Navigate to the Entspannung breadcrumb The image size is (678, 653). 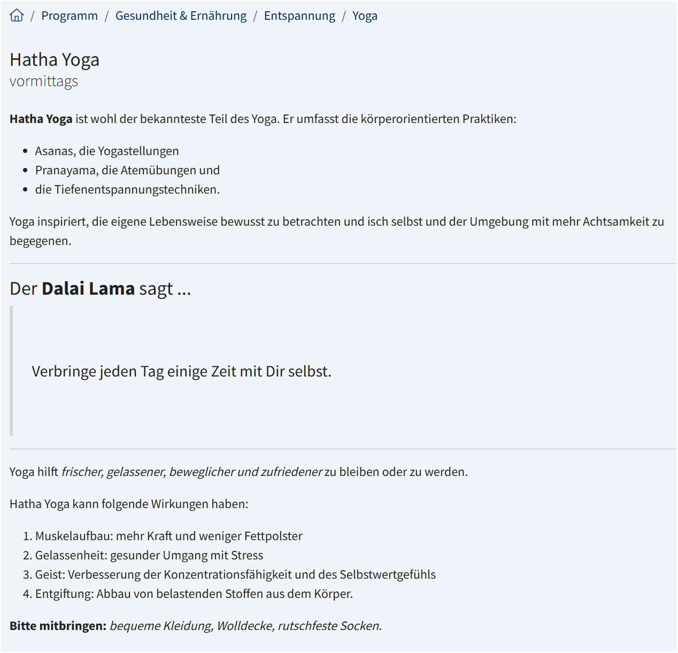coord(299,16)
